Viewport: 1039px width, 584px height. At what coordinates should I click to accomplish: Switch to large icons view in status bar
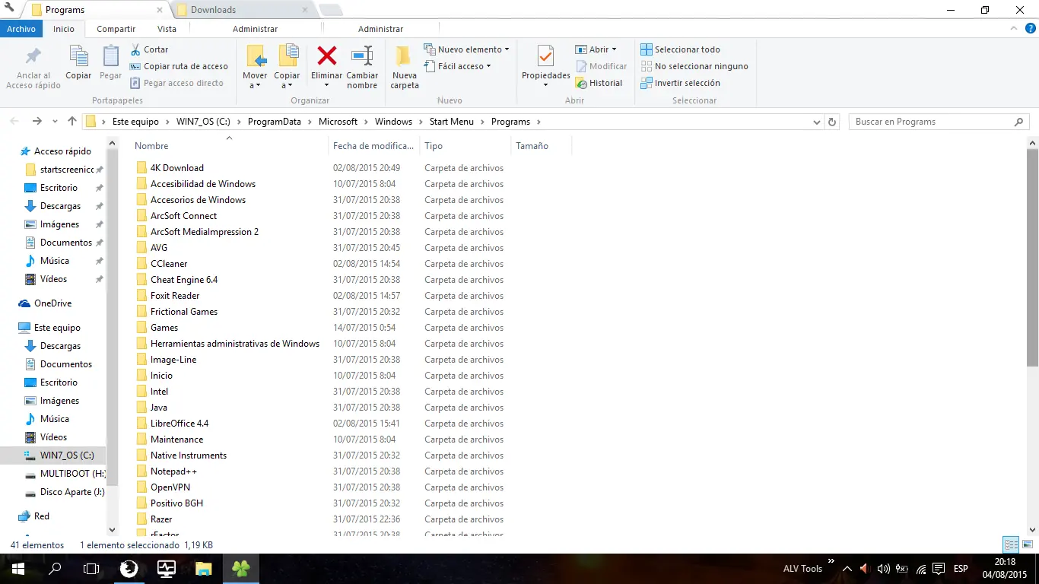[x=1027, y=544]
